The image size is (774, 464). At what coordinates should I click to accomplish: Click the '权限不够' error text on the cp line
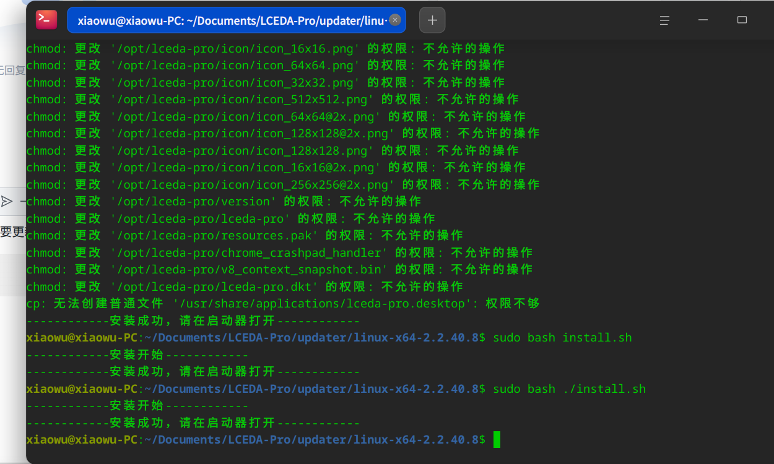(x=513, y=304)
